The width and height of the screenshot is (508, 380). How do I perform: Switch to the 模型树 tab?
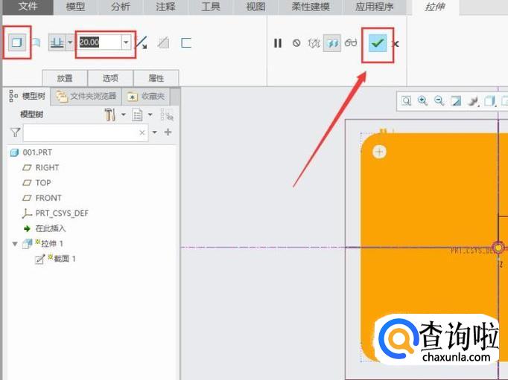(x=28, y=96)
